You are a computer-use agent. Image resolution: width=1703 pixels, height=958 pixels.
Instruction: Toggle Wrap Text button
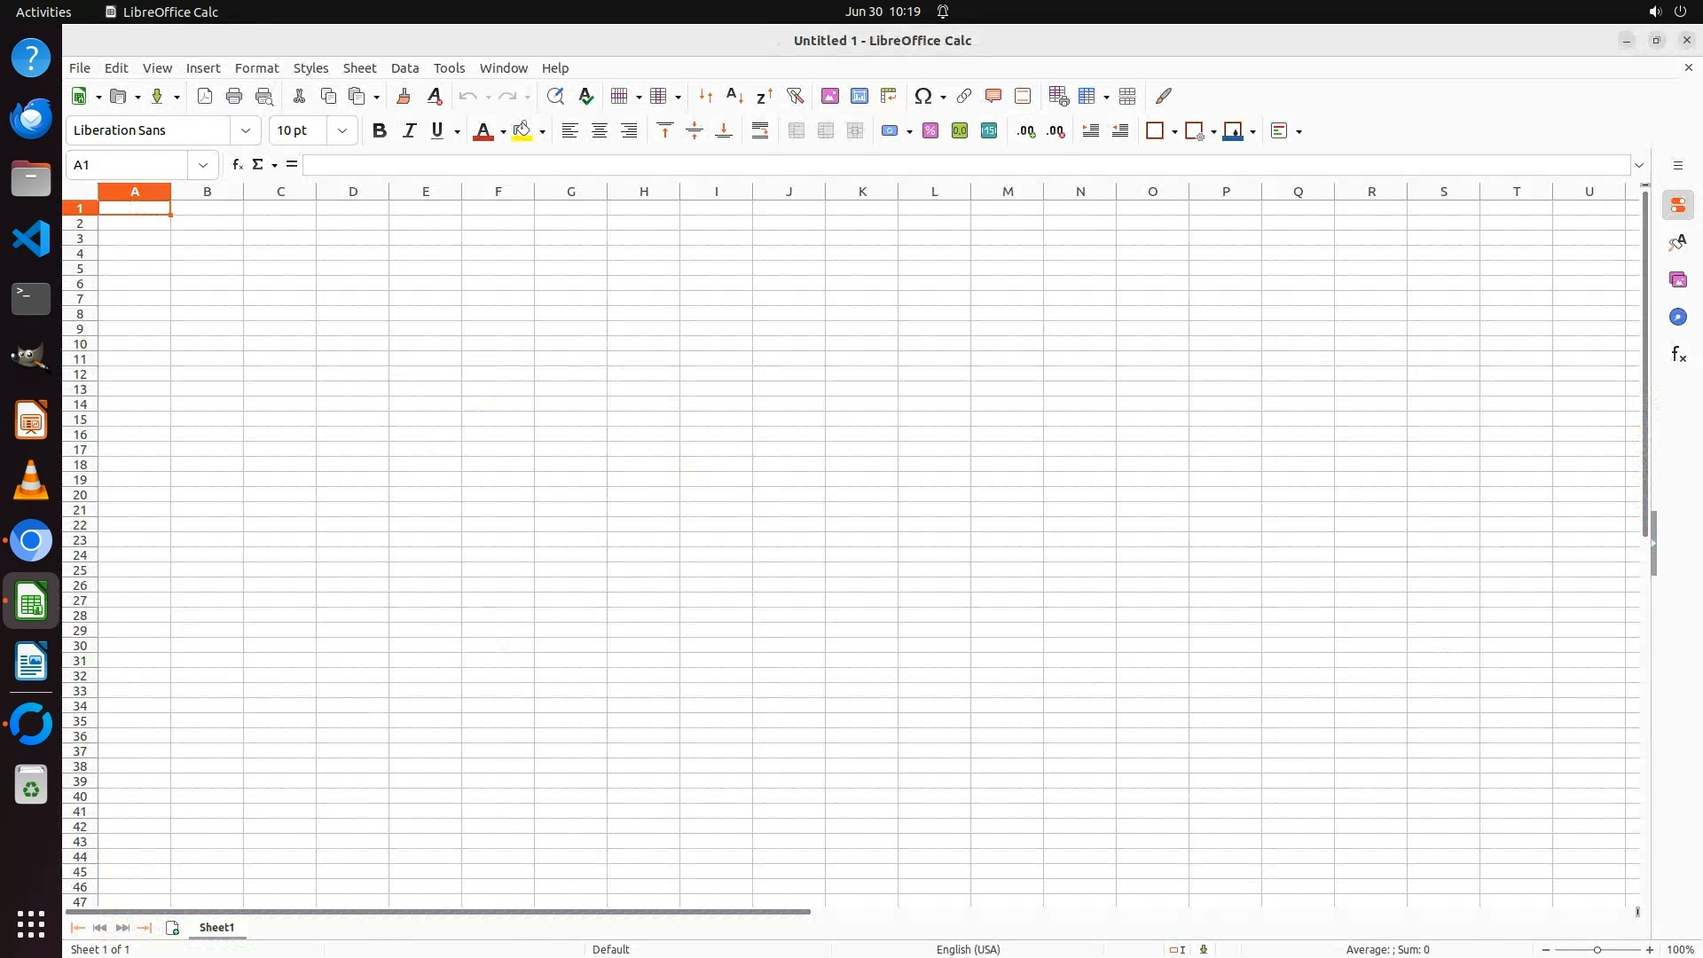(760, 131)
